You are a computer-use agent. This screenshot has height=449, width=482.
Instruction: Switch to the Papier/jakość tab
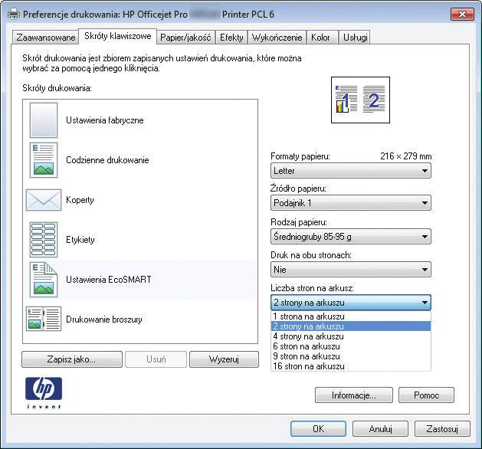click(x=185, y=38)
